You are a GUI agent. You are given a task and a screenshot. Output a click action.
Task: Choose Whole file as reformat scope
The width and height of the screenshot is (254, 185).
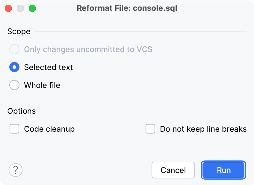(14, 85)
